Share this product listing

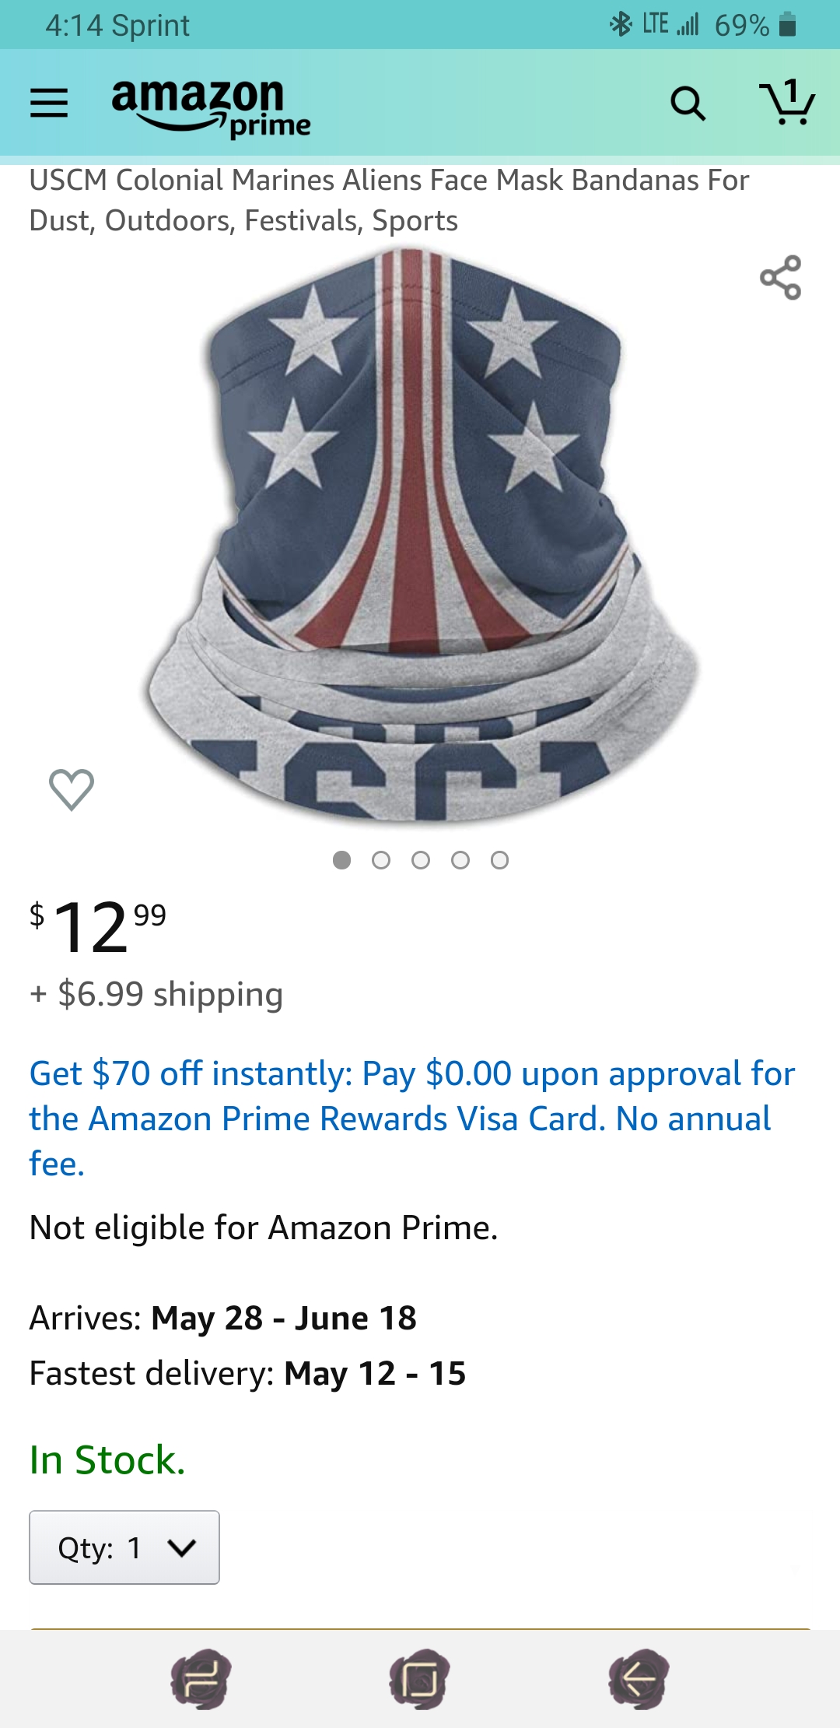[780, 278]
